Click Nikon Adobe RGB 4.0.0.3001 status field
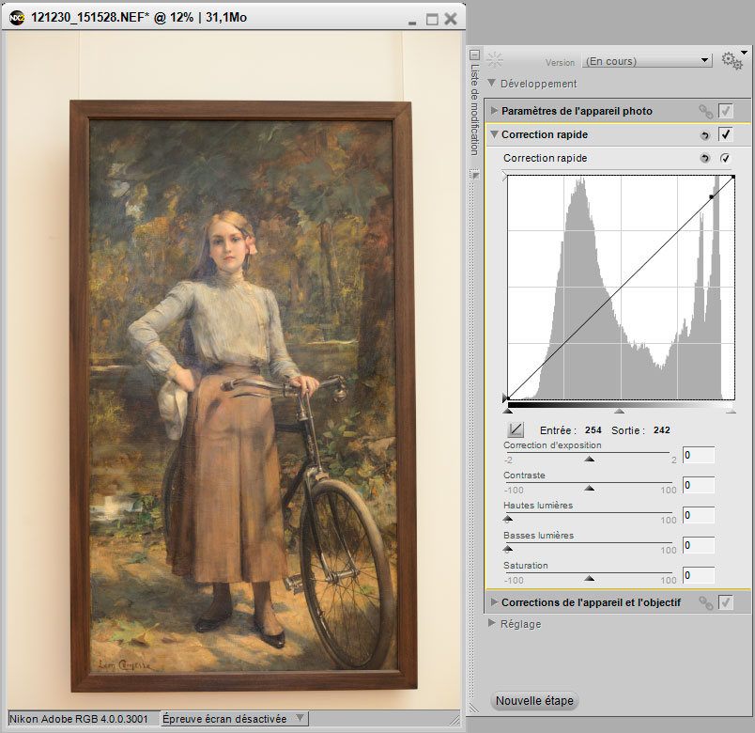Image resolution: width=755 pixels, height=733 pixels. tap(84, 719)
